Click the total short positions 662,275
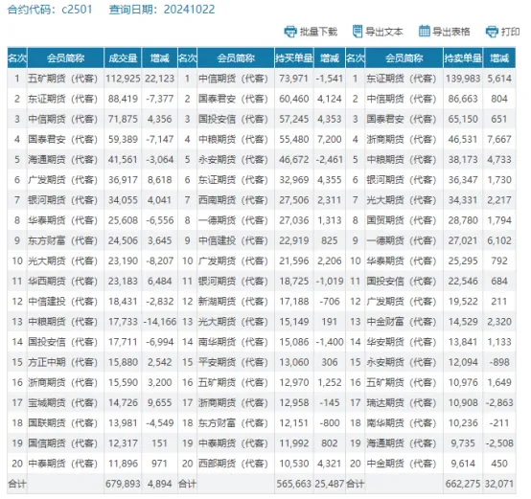This screenshot has width=531, height=499. [x=463, y=484]
